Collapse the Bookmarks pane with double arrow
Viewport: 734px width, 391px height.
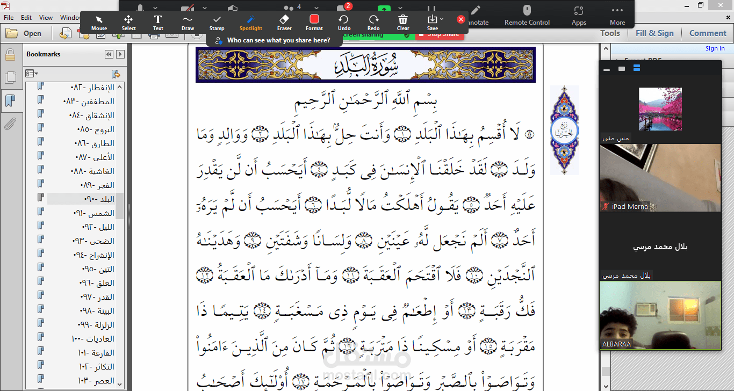(109, 54)
